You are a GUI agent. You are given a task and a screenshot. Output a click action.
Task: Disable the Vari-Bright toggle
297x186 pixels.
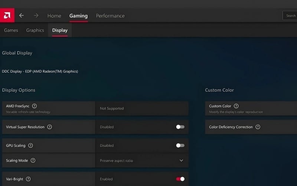[x=180, y=179]
